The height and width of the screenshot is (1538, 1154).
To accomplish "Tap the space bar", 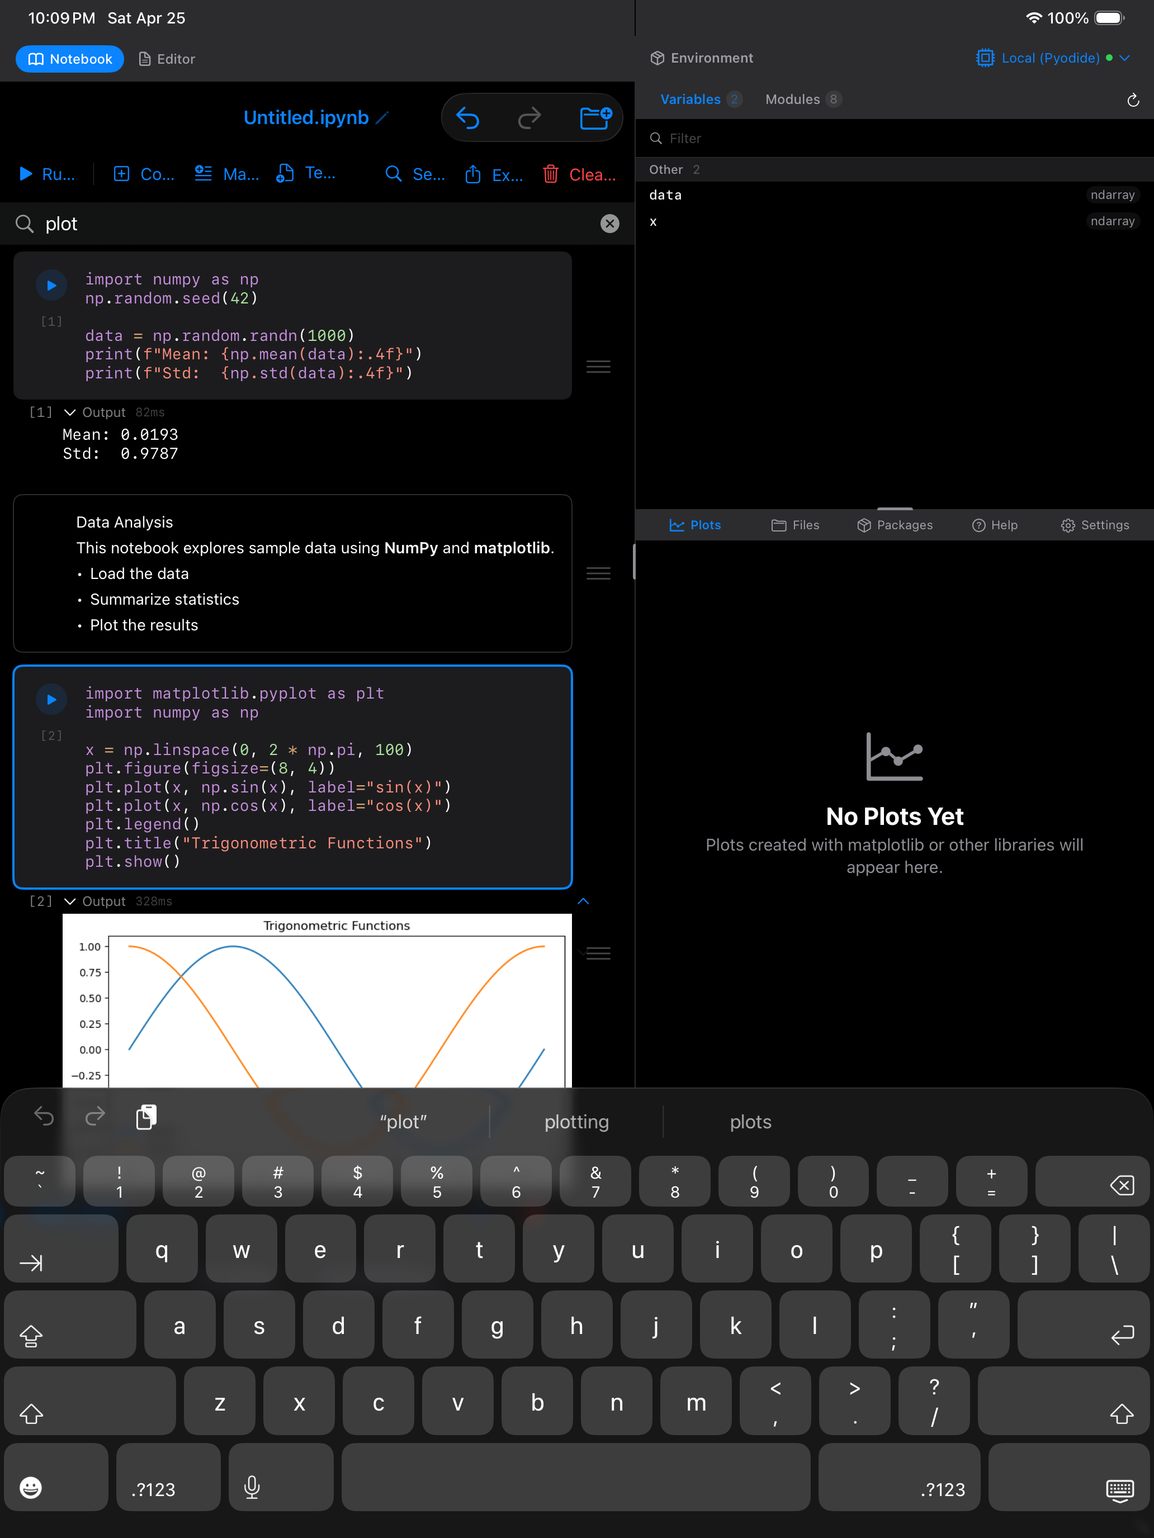I will click(x=576, y=1478).
